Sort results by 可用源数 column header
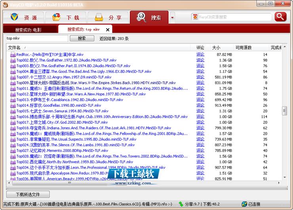293x210 pixels. pos(243,47)
